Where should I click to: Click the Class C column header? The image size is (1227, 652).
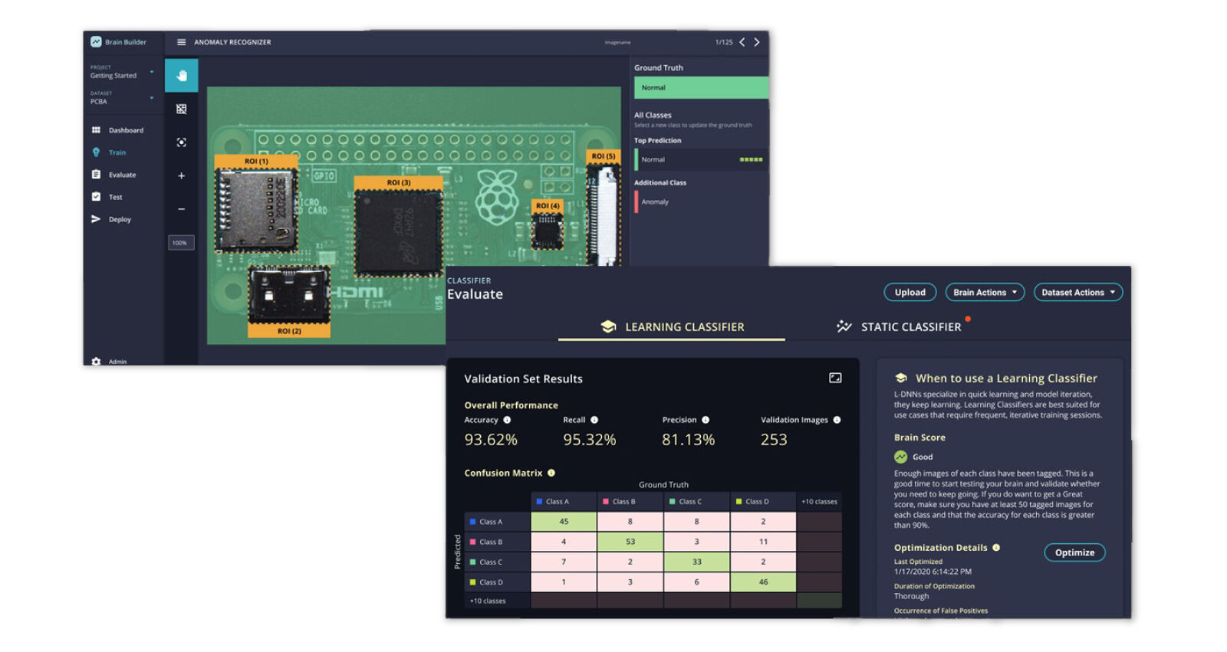click(x=696, y=502)
